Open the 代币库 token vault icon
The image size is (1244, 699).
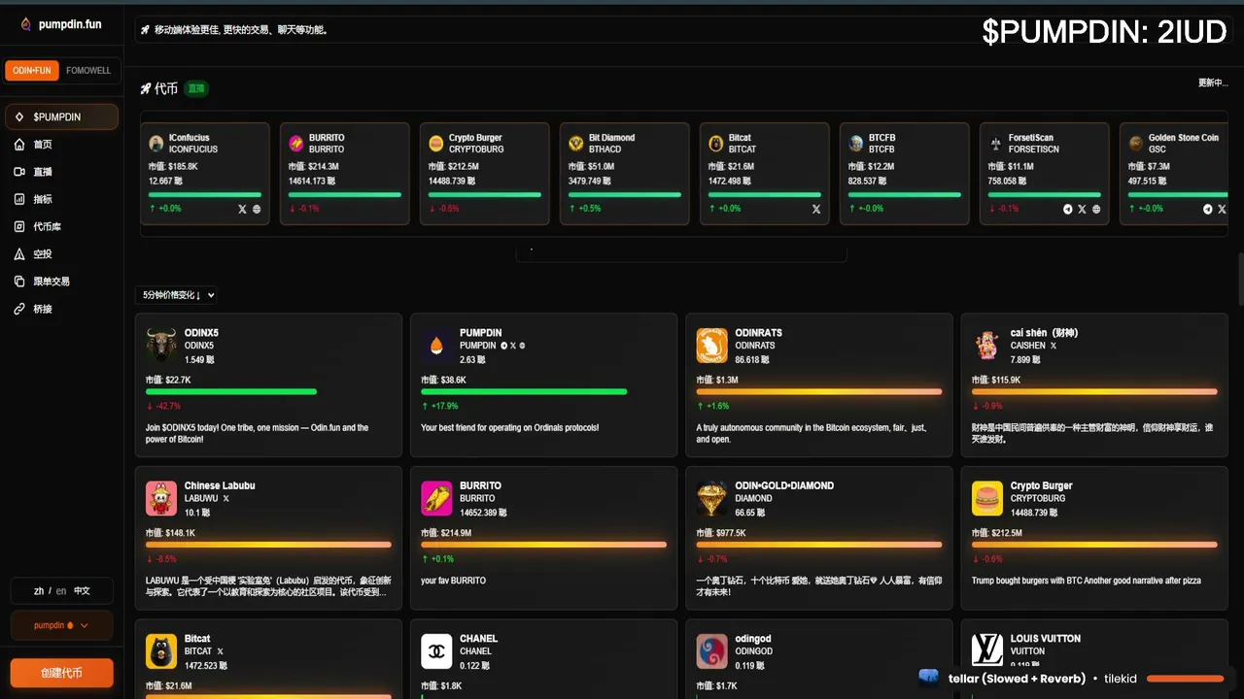pos(19,226)
